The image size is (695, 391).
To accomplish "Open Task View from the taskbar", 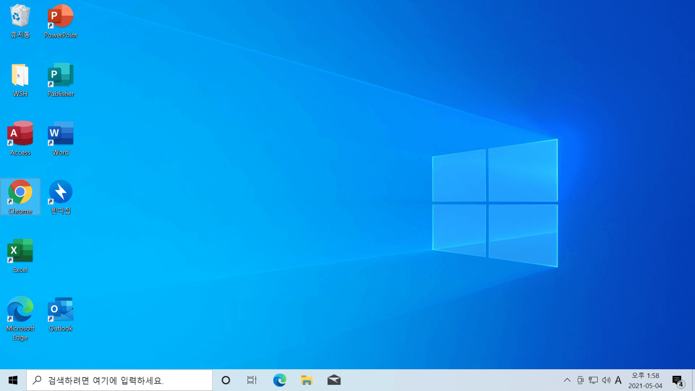I will coord(252,380).
